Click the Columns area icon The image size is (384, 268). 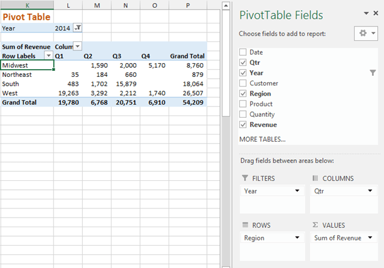click(316, 178)
